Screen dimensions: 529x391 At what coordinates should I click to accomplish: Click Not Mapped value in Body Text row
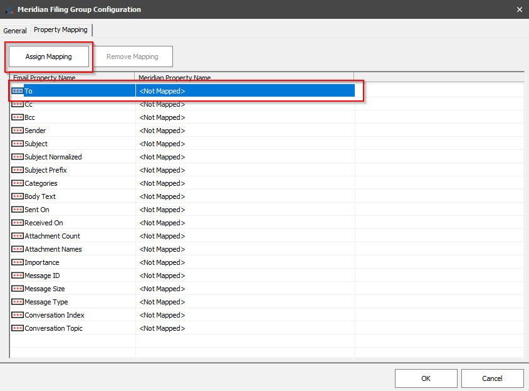tap(162, 196)
